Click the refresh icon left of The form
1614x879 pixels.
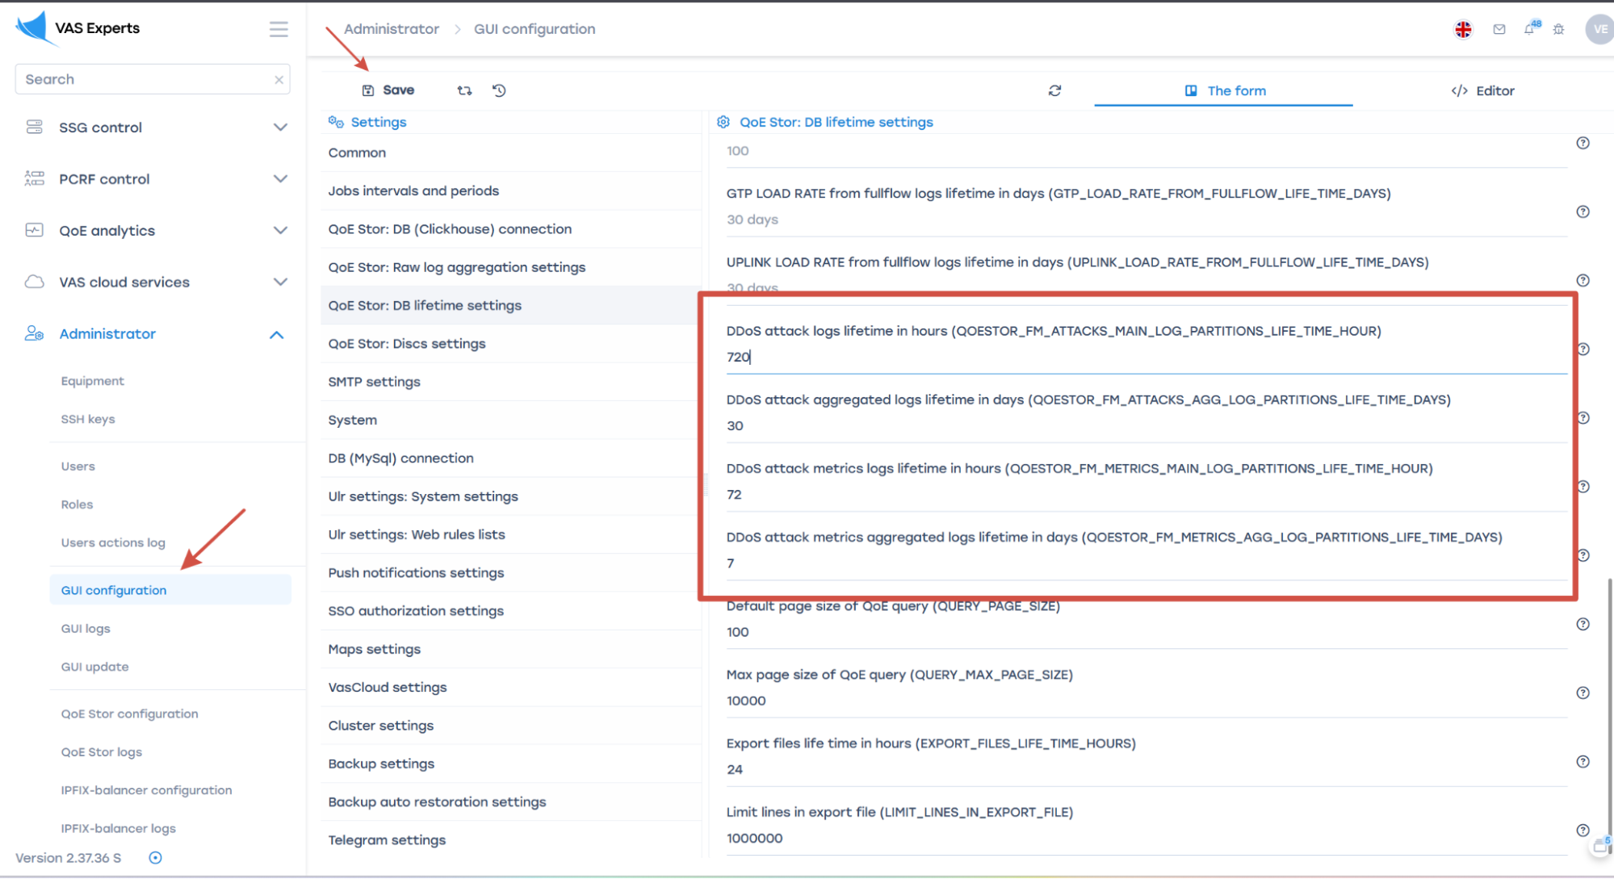click(x=1054, y=90)
